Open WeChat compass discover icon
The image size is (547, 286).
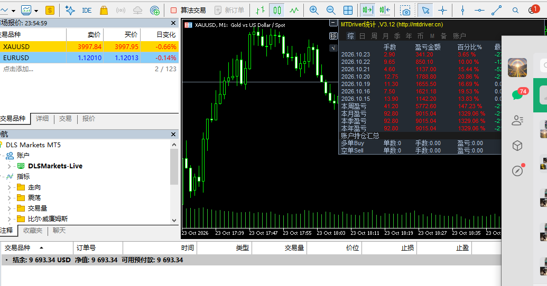point(517,170)
